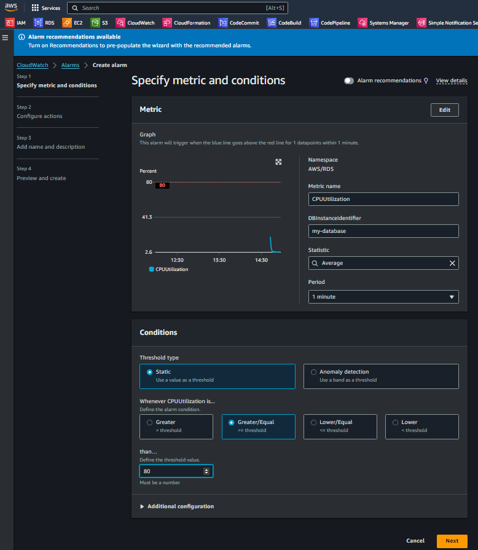Open the Period dropdown

383,297
